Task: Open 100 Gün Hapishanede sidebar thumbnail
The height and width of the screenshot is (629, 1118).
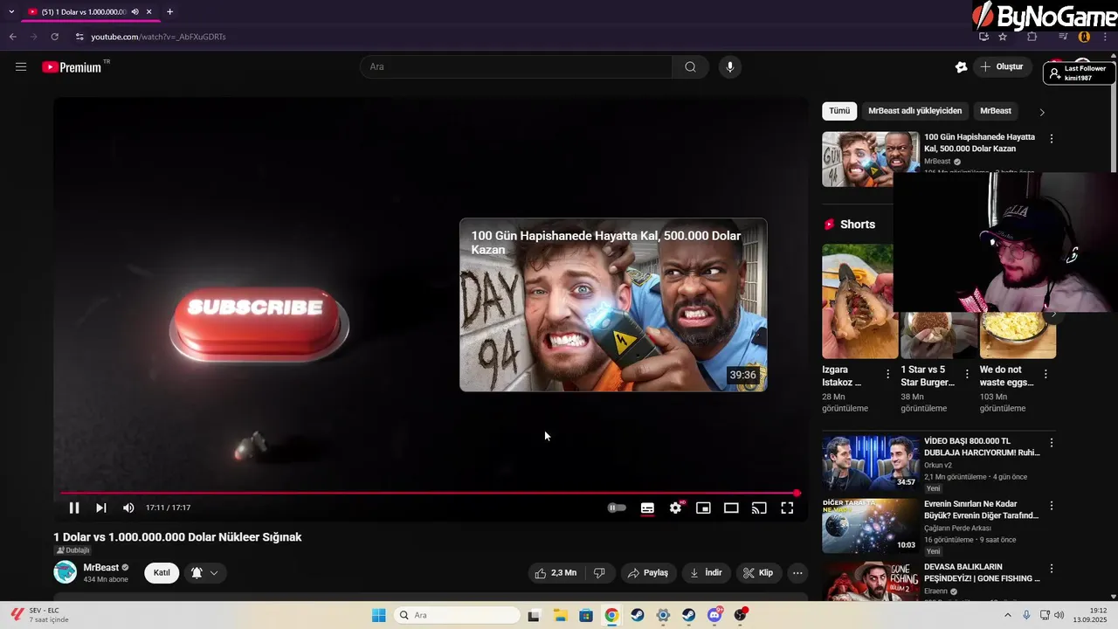Action: [871, 159]
